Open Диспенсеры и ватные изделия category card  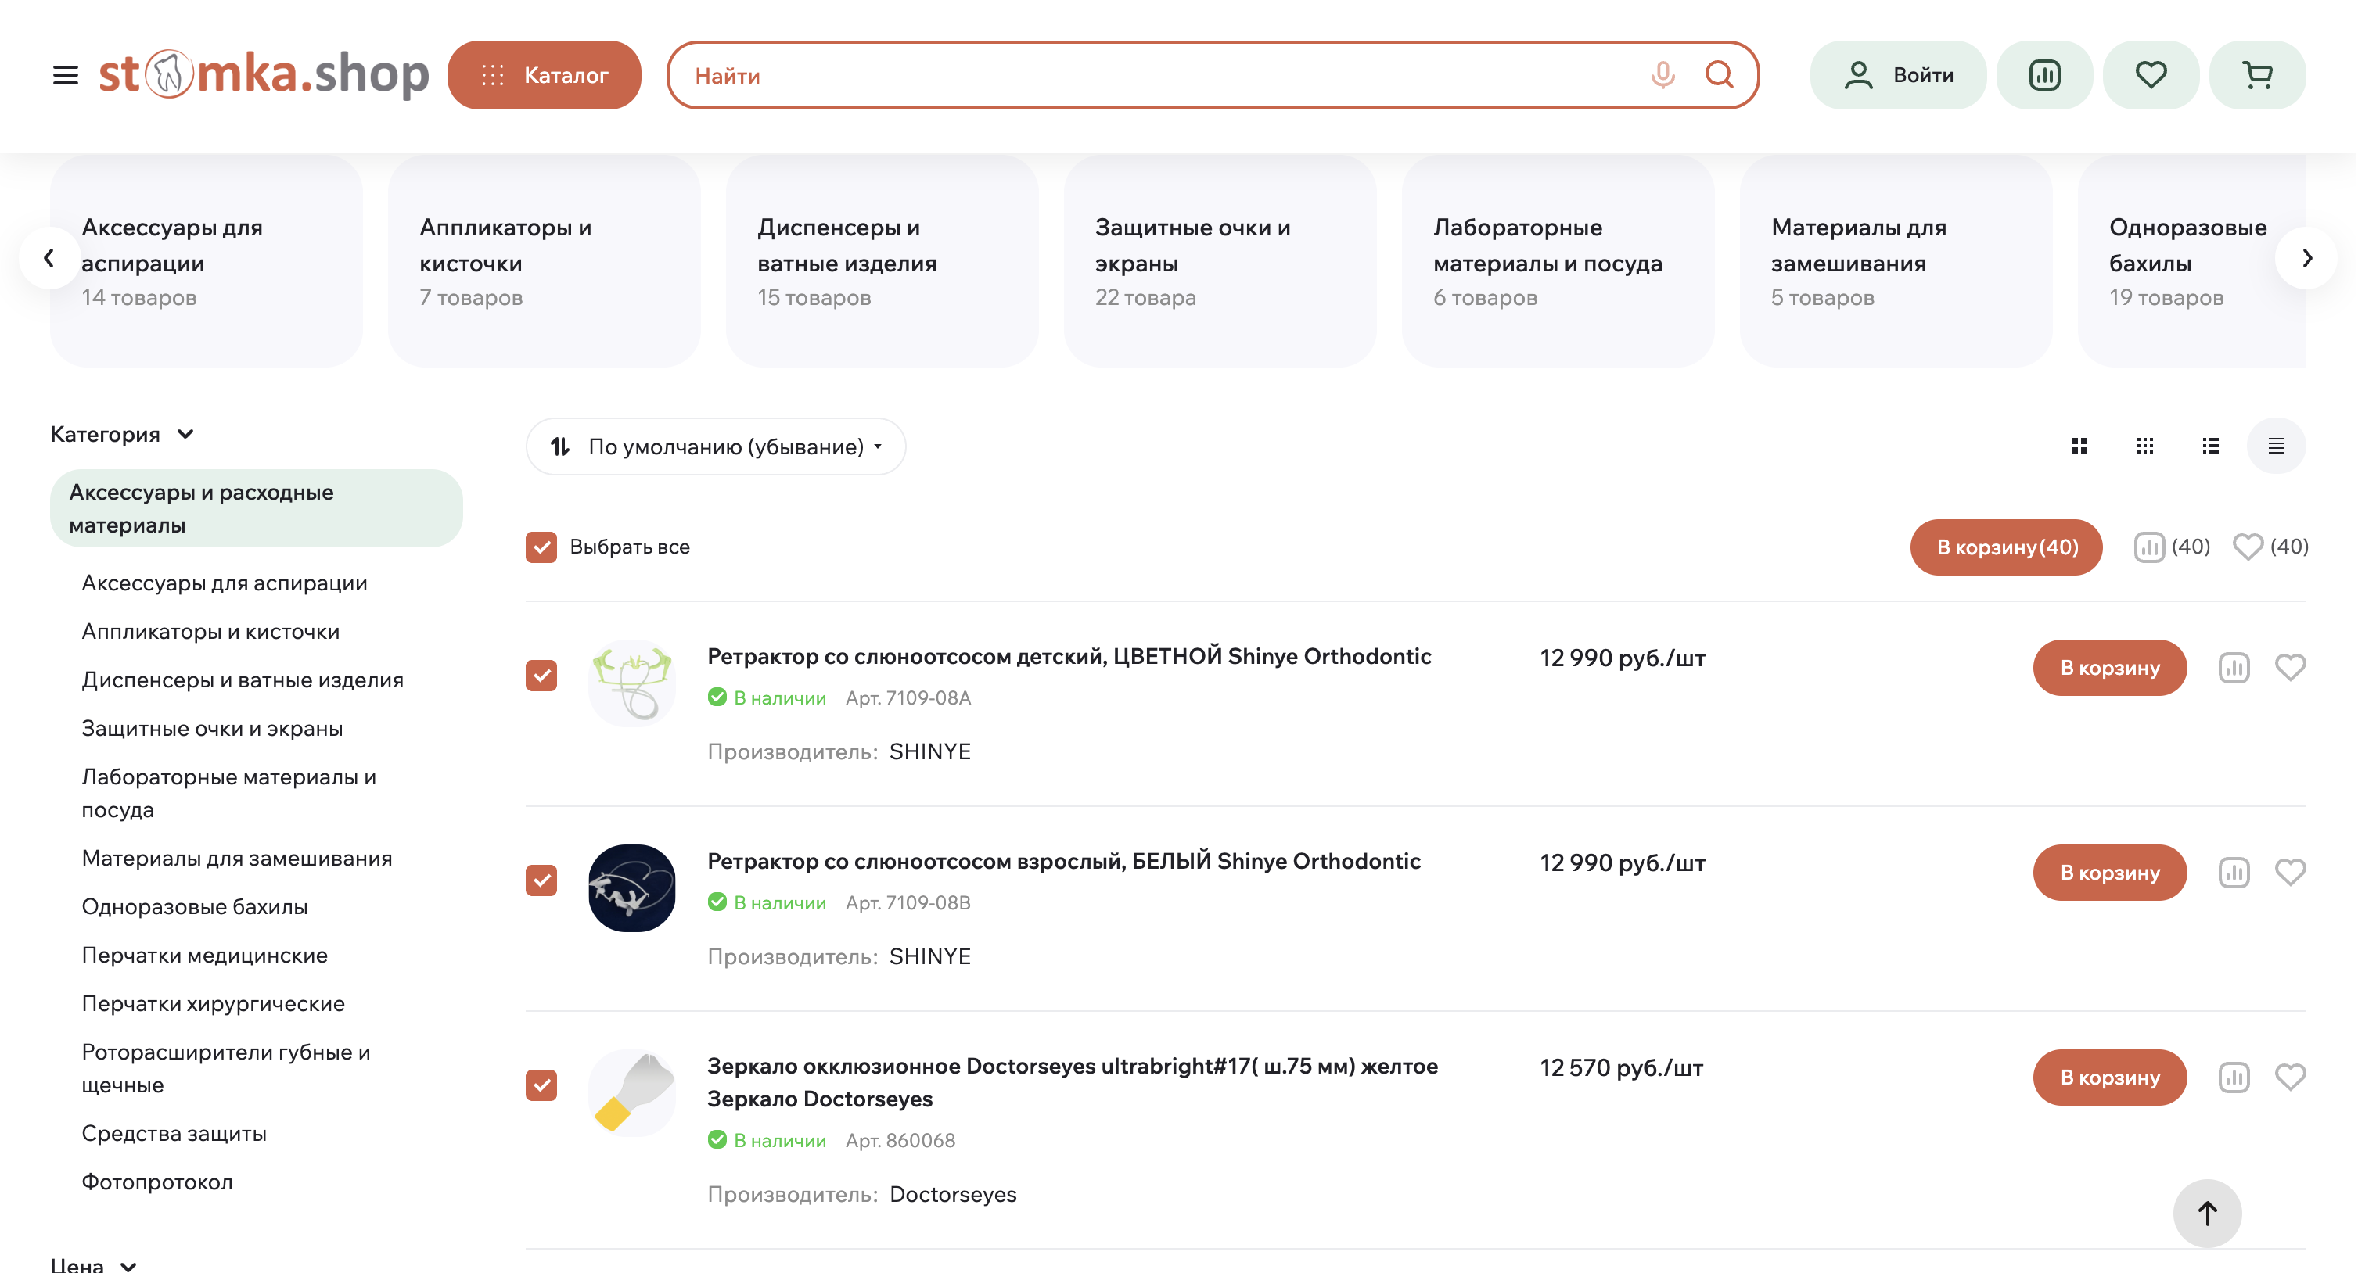[x=882, y=261]
